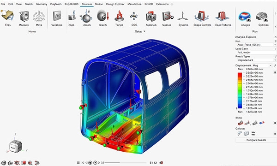This screenshot has height=166, width=277.
Task: Click the Optimize icon
Action: click(x=262, y=17)
